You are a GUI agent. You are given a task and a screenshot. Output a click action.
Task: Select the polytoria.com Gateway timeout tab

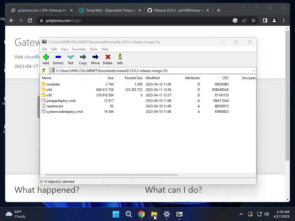pyautogui.click(x=41, y=10)
